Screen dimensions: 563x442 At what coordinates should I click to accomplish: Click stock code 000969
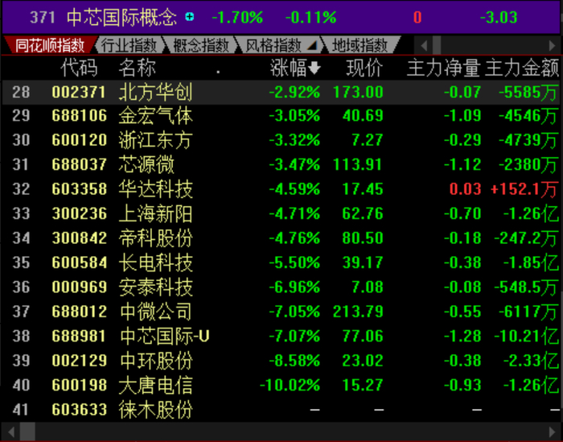[79, 287]
